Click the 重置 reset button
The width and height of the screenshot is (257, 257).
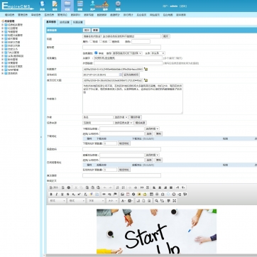pyautogui.click(x=95, y=31)
